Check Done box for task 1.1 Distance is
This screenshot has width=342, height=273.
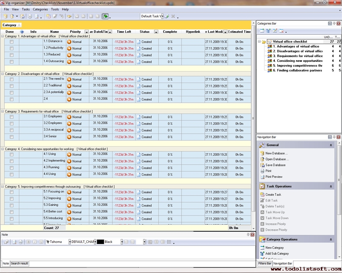(x=11, y=42)
